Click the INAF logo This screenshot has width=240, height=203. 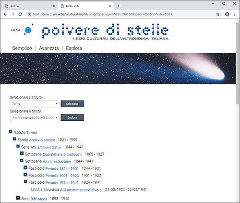pos(22,30)
